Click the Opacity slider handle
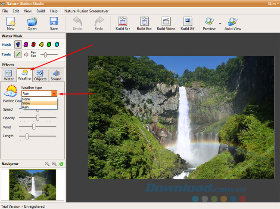 (38, 117)
